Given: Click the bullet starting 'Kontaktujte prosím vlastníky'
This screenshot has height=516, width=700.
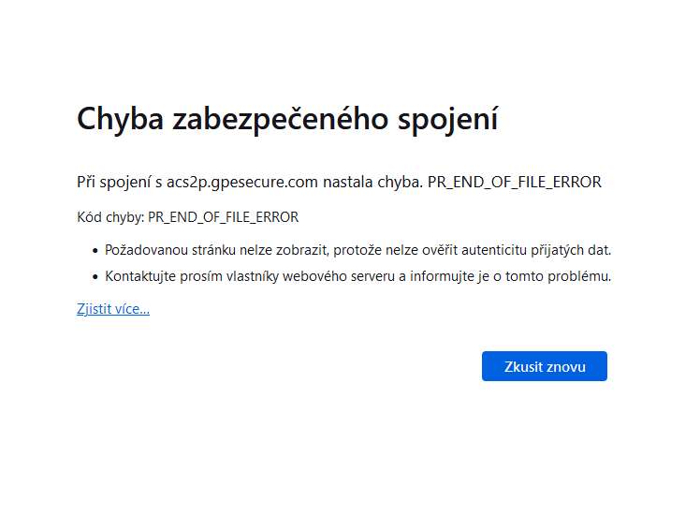Looking at the screenshot, I should tap(357, 276).
